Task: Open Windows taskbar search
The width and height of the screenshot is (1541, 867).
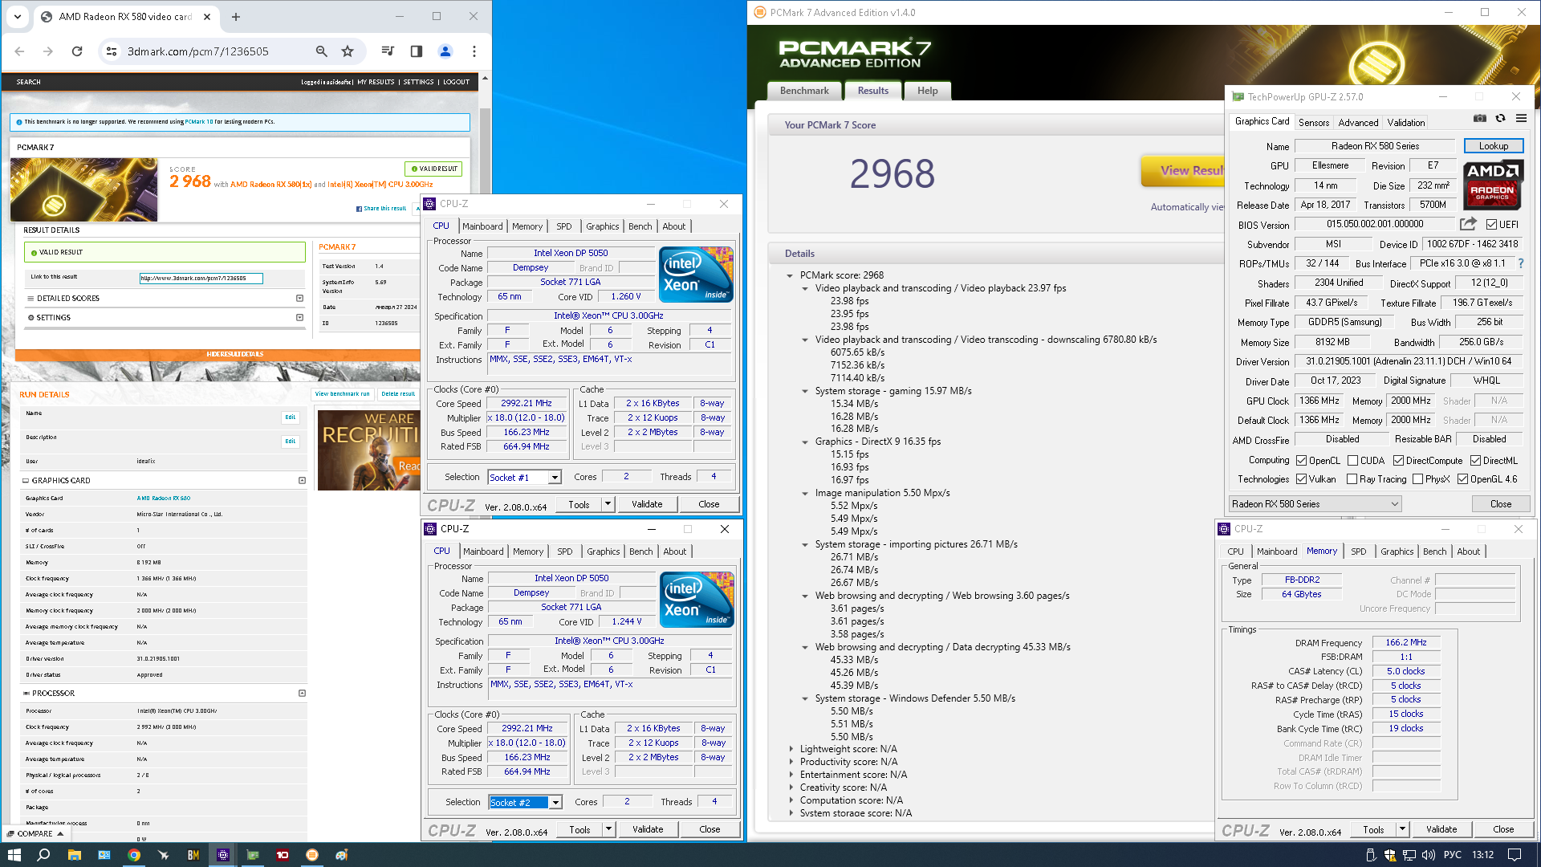Action: pyautogui.click(x=43, y=855)
